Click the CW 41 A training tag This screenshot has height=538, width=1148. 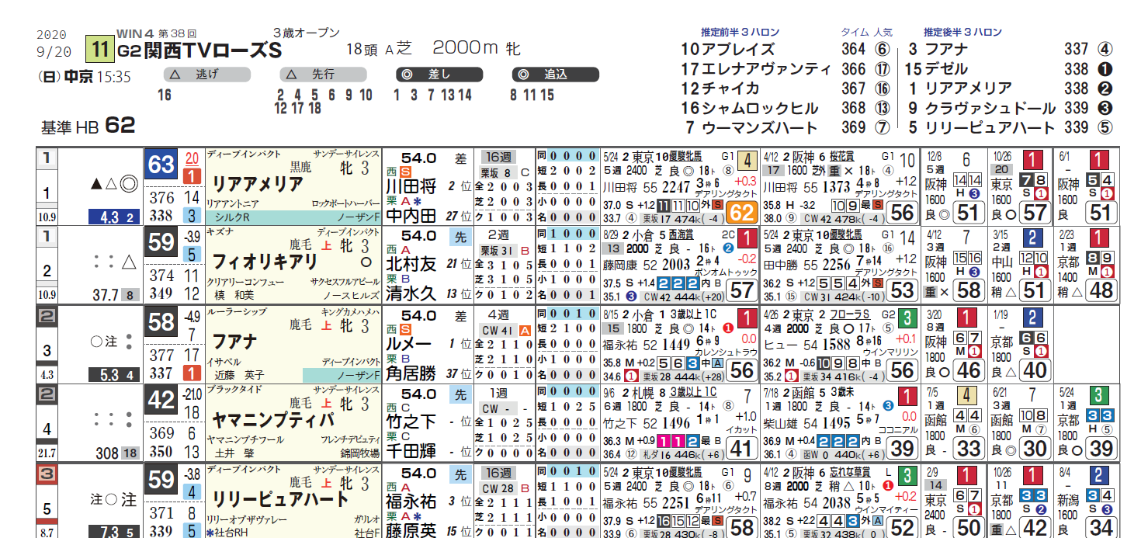click(507, 330)
